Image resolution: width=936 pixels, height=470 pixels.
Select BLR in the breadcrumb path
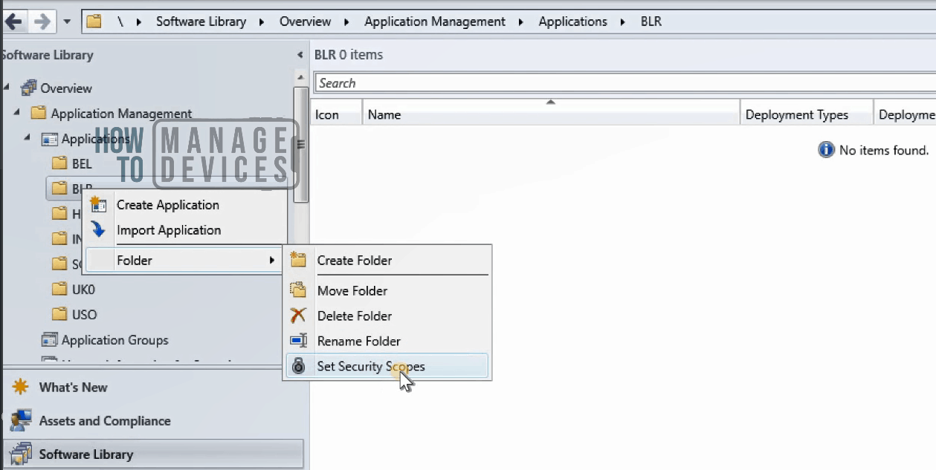(x=651, y=22)
